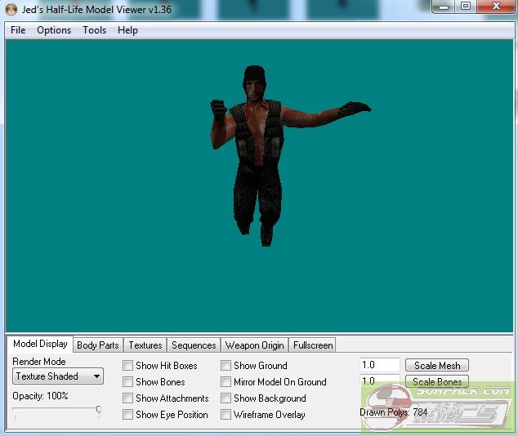Click the app icon in title bar
The height and width of the screenshot is (436, 518).
[x=11, y=7]
